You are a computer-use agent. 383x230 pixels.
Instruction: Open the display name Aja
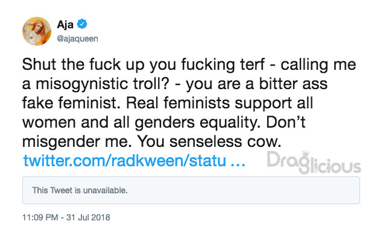tap(65, 25)
